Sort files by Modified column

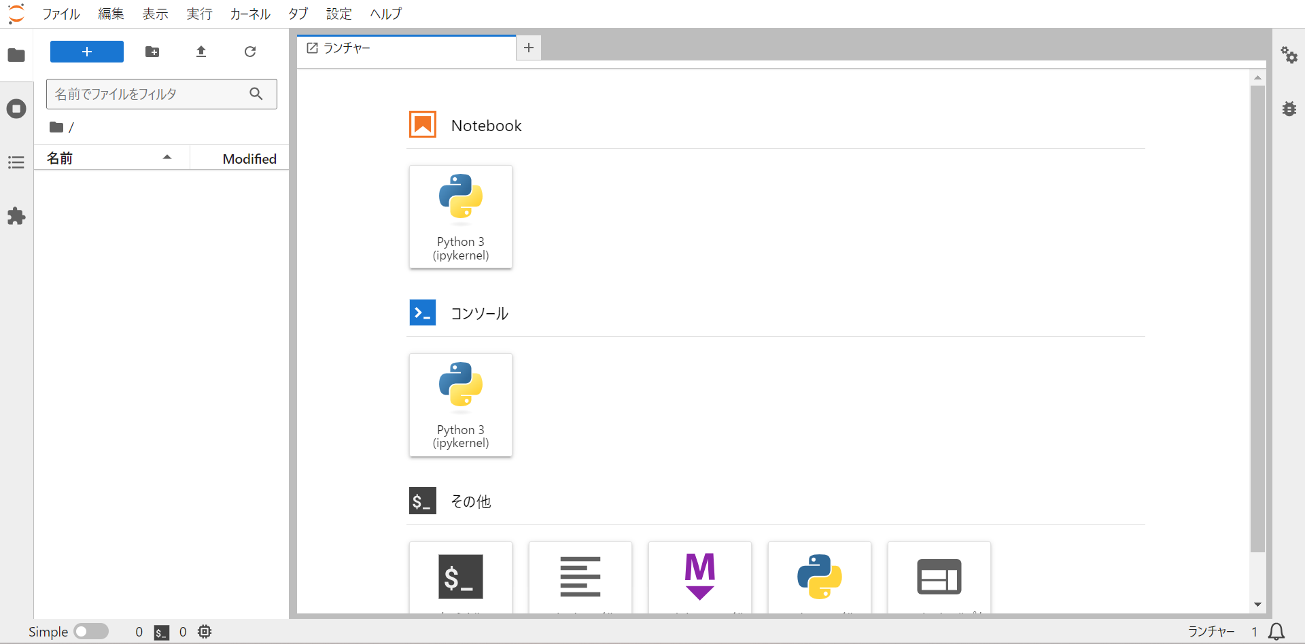[x=249, y=158]
